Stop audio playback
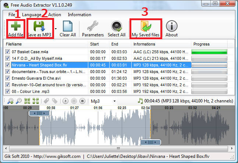The width and height of the screenshot is (238, 163). click(x=82, y=101)
